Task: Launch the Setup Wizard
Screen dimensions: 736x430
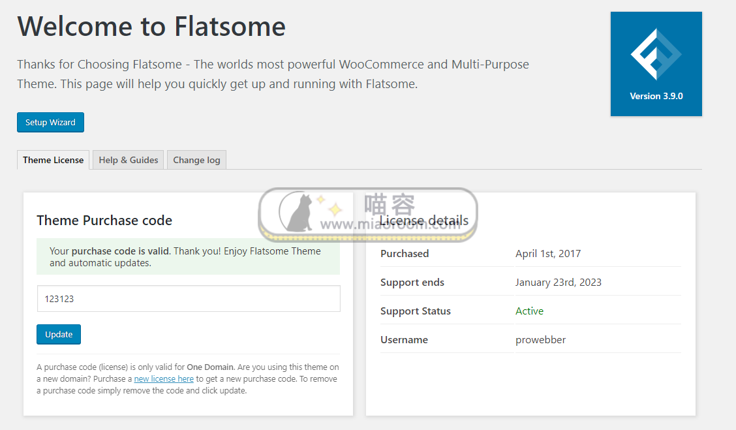Action: [50, 122]
